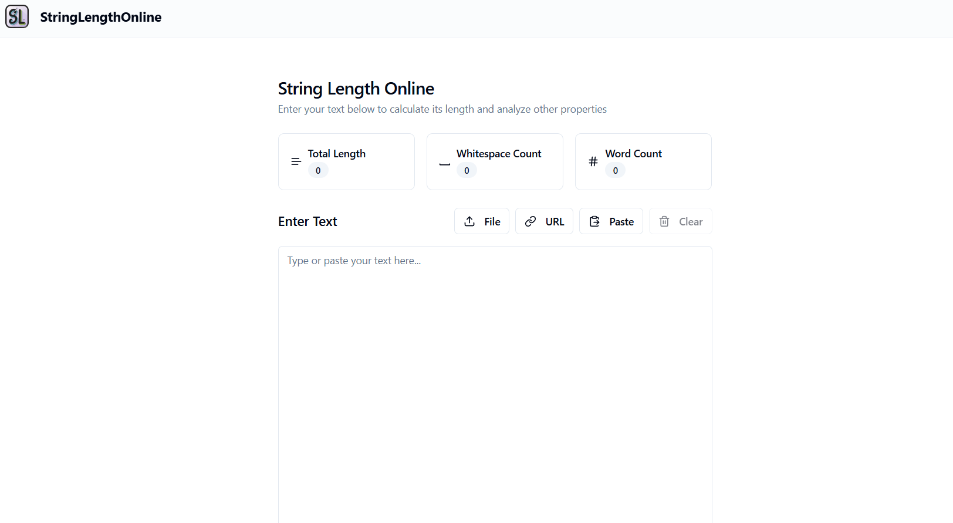This screenshot has height=523, width=953.
Task: Click the clipboard icon on Paste
Action: 594,221
